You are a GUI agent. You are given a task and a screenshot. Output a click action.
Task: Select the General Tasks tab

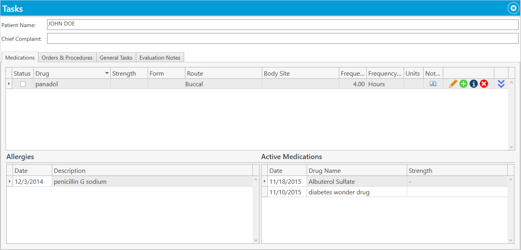(116, 57)
